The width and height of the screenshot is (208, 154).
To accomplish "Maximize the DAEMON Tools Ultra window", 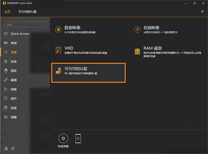I will (x=194, y=3).
